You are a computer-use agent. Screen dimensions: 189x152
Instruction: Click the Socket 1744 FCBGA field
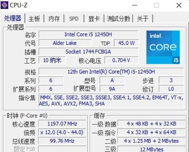coord(88,51)
